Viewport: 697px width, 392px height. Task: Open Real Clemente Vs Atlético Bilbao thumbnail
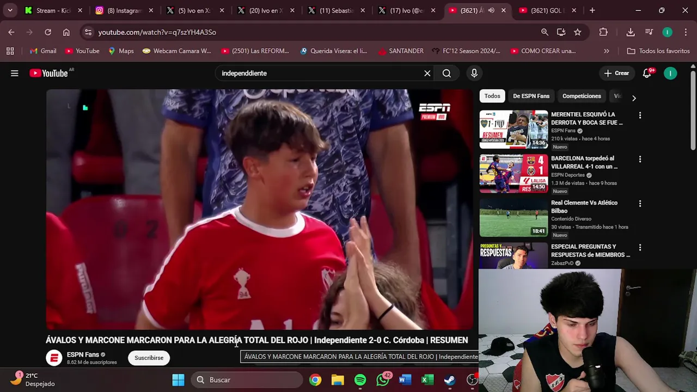[513, 217]
